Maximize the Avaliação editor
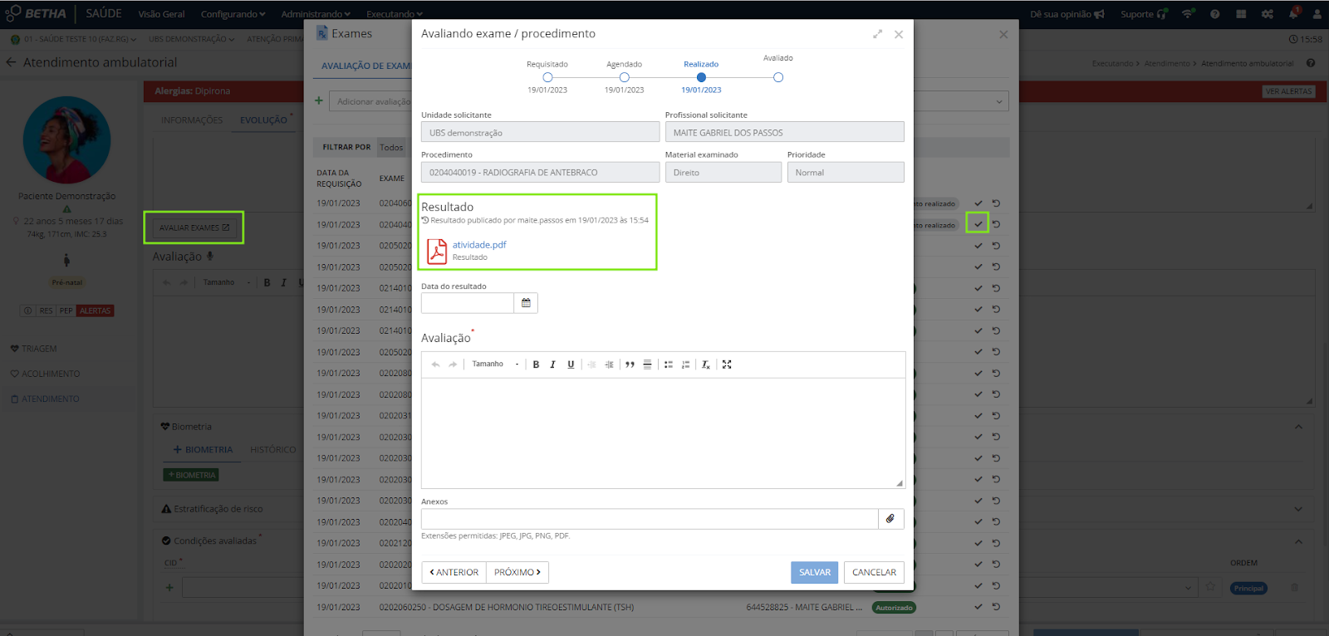 (727, 364)
